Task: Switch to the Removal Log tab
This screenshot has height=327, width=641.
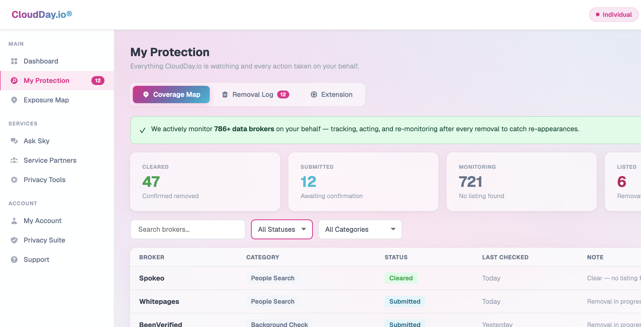Action: tap(255, 94)
